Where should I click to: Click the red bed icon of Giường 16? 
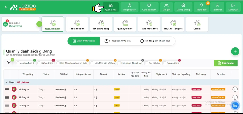14,89
